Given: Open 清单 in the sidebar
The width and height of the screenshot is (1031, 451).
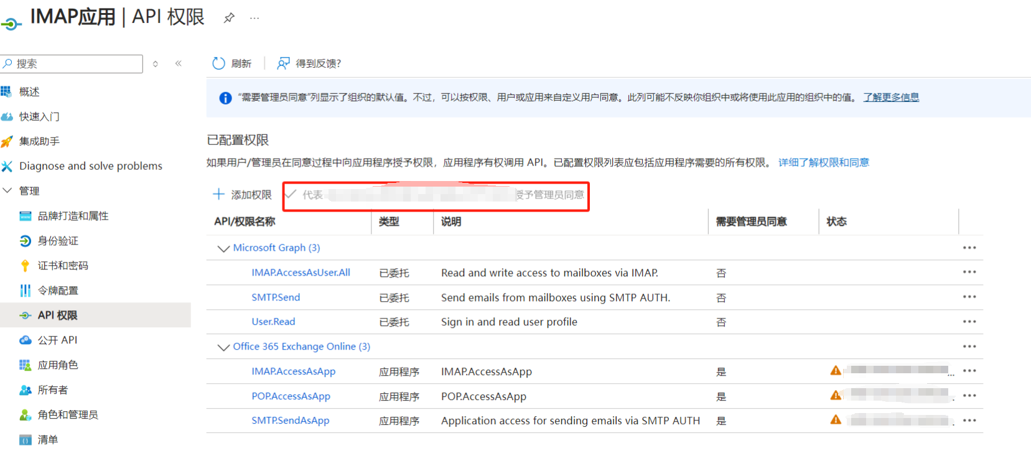Looking at the screenshot, I should coord(48,440).
